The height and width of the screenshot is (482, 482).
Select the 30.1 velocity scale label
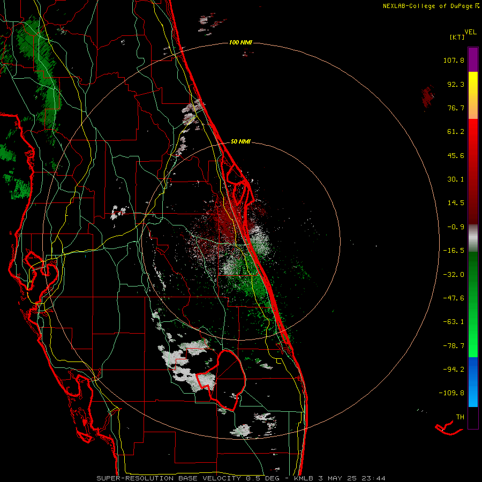456,179
